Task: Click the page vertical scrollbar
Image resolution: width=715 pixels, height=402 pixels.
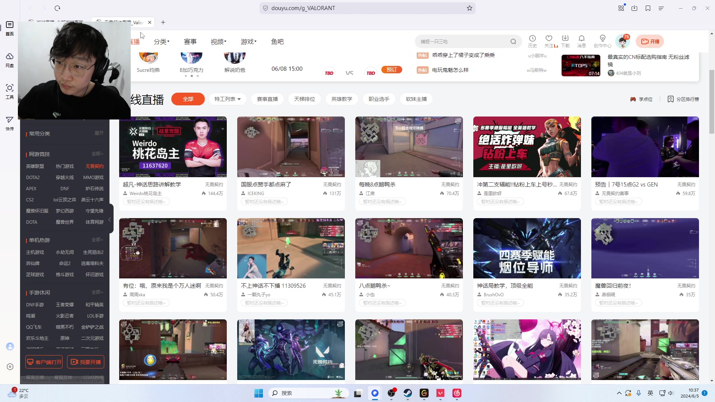Action: click(712, 102)
